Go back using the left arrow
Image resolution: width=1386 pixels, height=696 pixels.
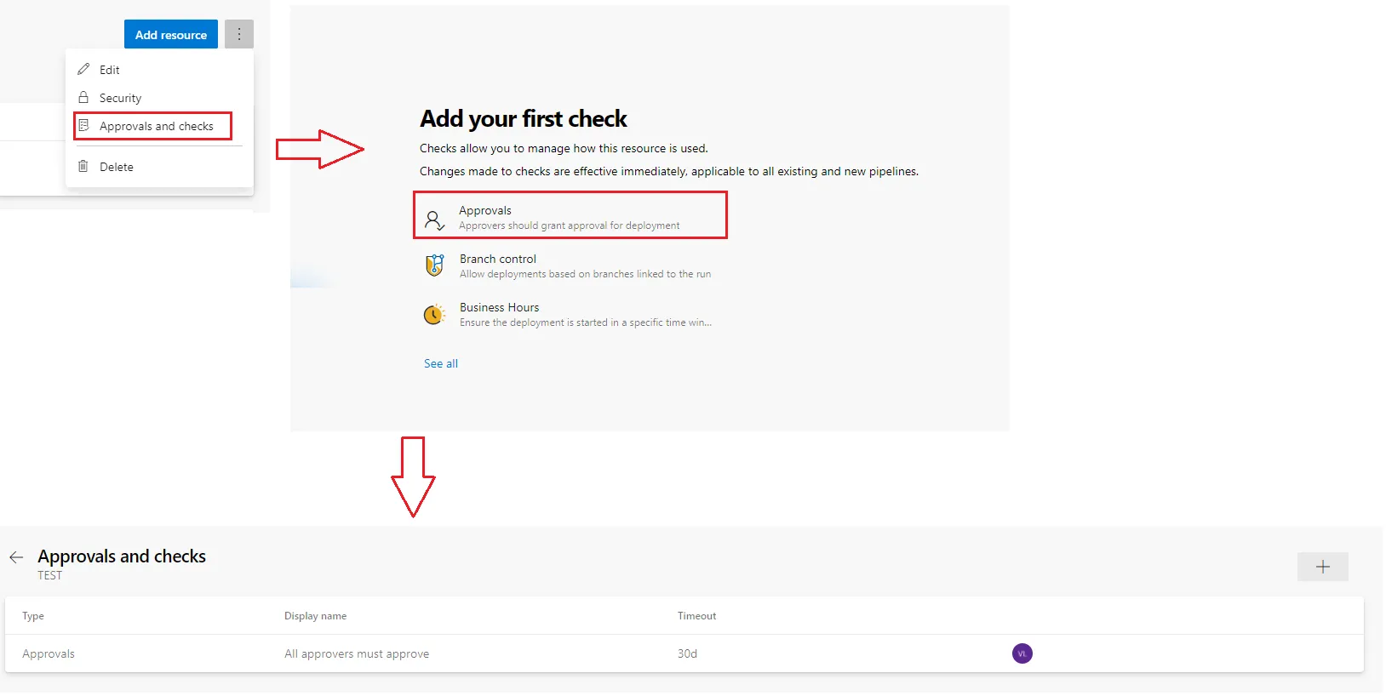tap(16, 557)
